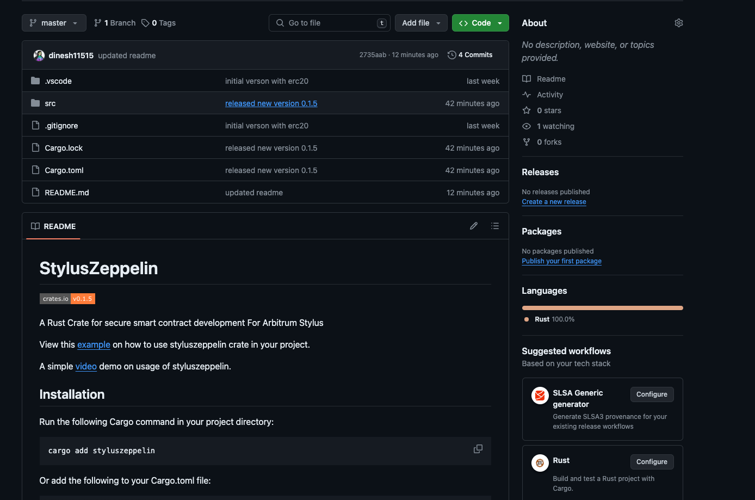Click the commits history clock icon
Screen dimensions: 755x500
tap(451, 55)
